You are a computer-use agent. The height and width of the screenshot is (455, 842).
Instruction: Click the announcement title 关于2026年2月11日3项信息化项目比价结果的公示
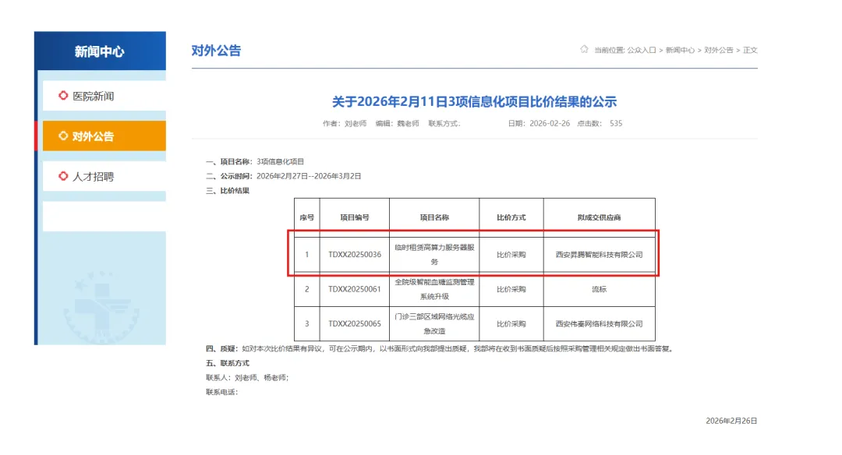click(474, 101)
